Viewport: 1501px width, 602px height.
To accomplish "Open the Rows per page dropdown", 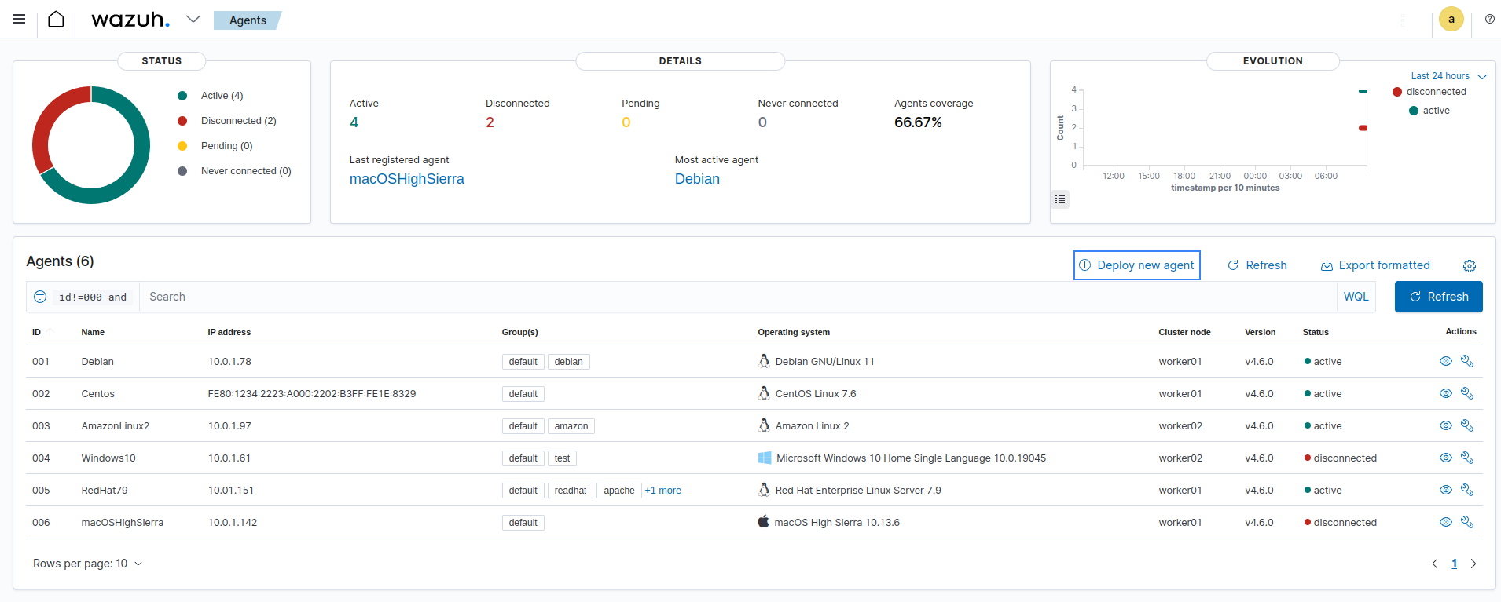I will [87, 564].
